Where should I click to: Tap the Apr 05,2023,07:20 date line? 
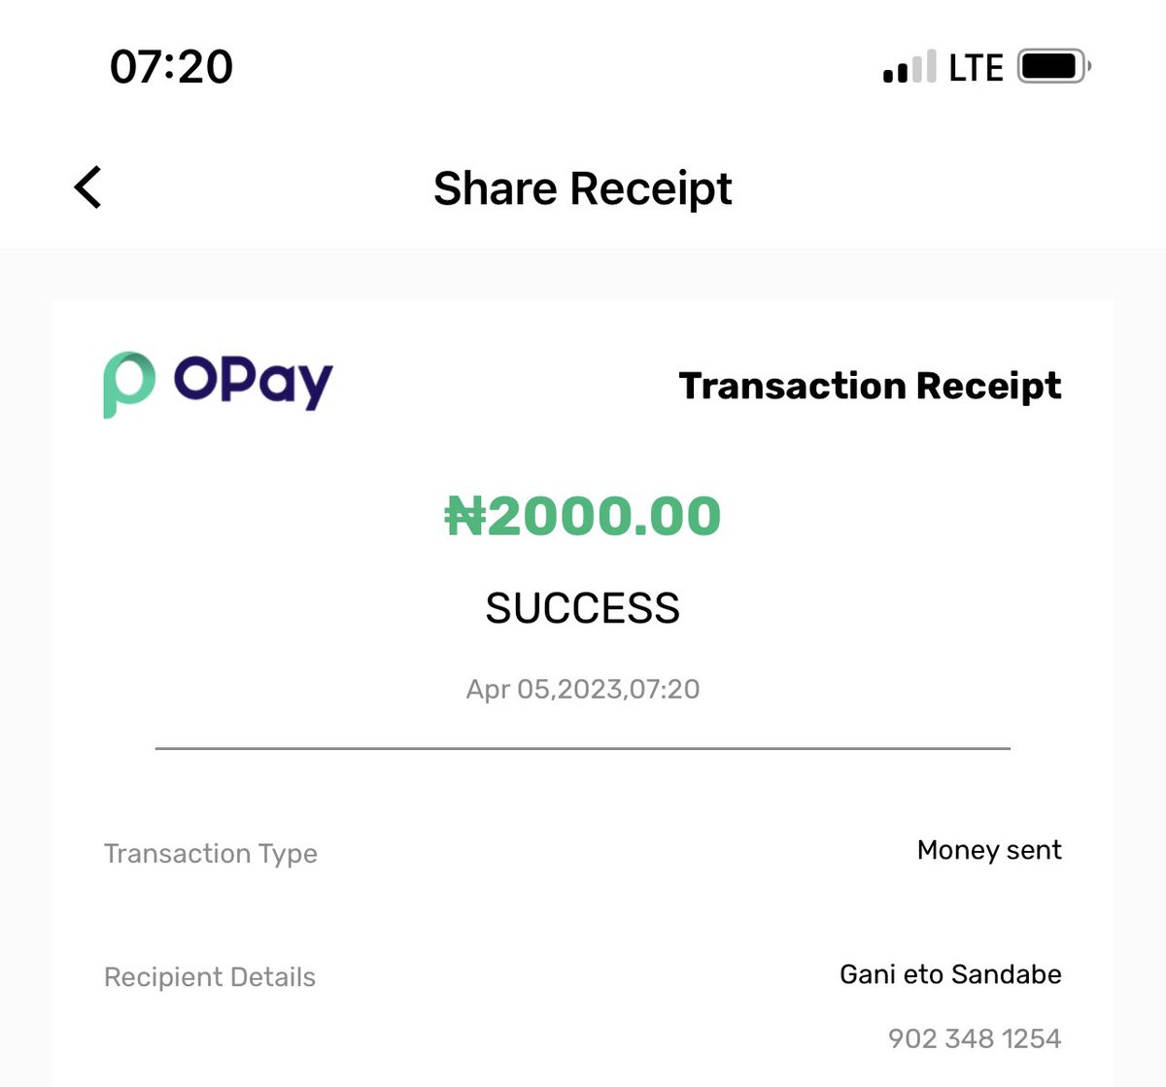(x=583, y=689)
